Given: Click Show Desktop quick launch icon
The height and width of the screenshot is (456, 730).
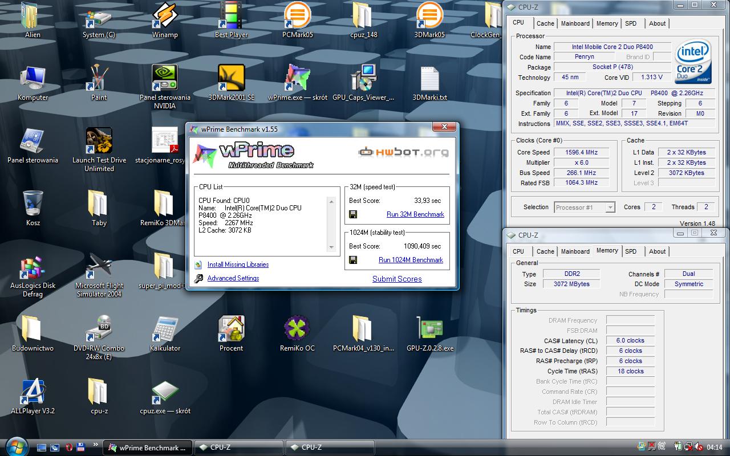Looking at the screenshot, I should 42,447.
